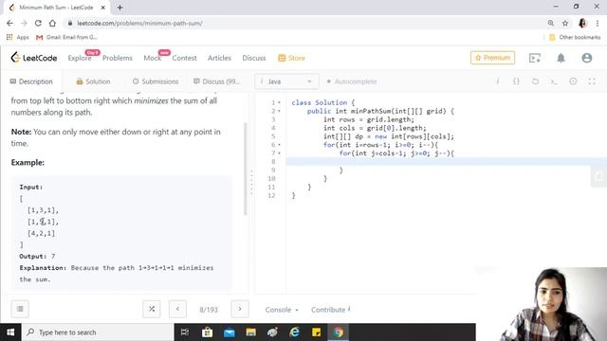Reset code to default icon
607x341 pixels.
[x=535, y=81]
